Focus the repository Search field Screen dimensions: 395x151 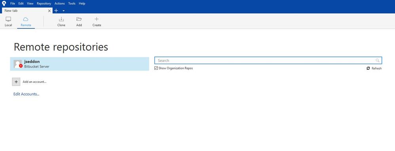[x=268, y=60]
